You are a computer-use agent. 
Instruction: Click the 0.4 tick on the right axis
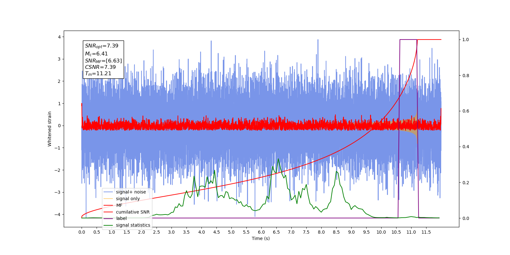point(466,147)
